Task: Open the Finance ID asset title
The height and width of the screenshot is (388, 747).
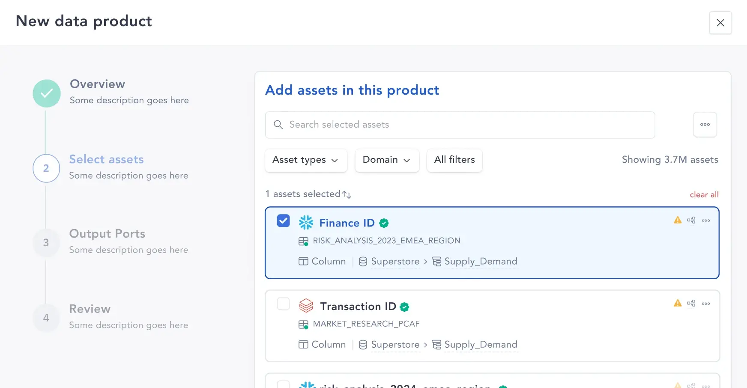Action: (x=347, y=223)
